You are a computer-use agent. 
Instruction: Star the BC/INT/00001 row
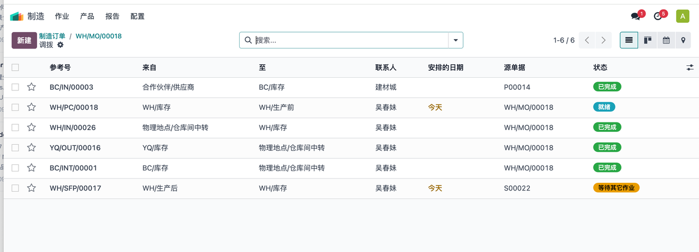tap(32, 168)
